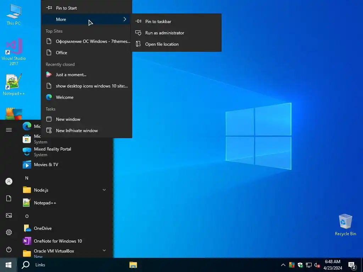This screenshot has height=272, width=363.
Task: Launch OneNote for Windows 10
Action: pos(66,241)
